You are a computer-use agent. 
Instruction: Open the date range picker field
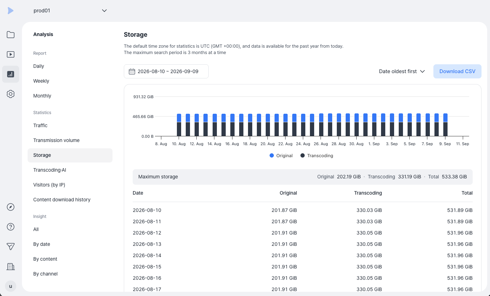[x=166, y=71]
